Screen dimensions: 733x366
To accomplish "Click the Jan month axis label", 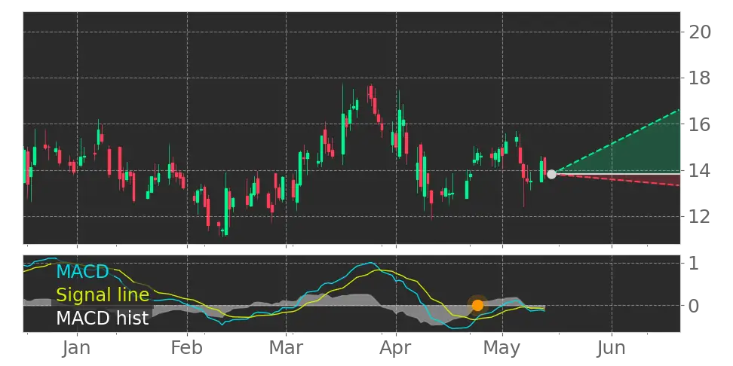I will click(77, 348).
